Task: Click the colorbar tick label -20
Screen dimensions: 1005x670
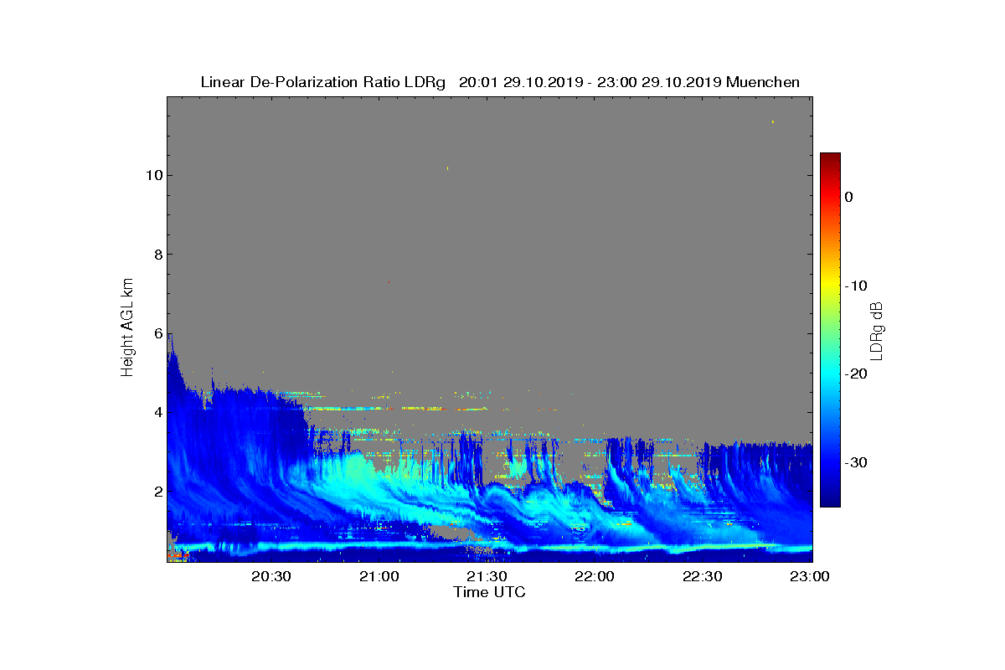Action: 855,374
